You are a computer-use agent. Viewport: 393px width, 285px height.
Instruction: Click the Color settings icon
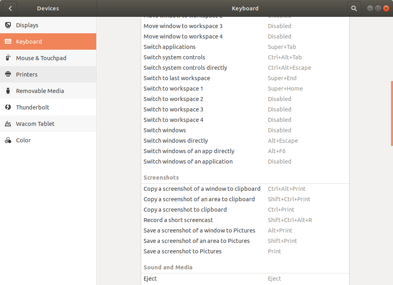tap(9, 140)
